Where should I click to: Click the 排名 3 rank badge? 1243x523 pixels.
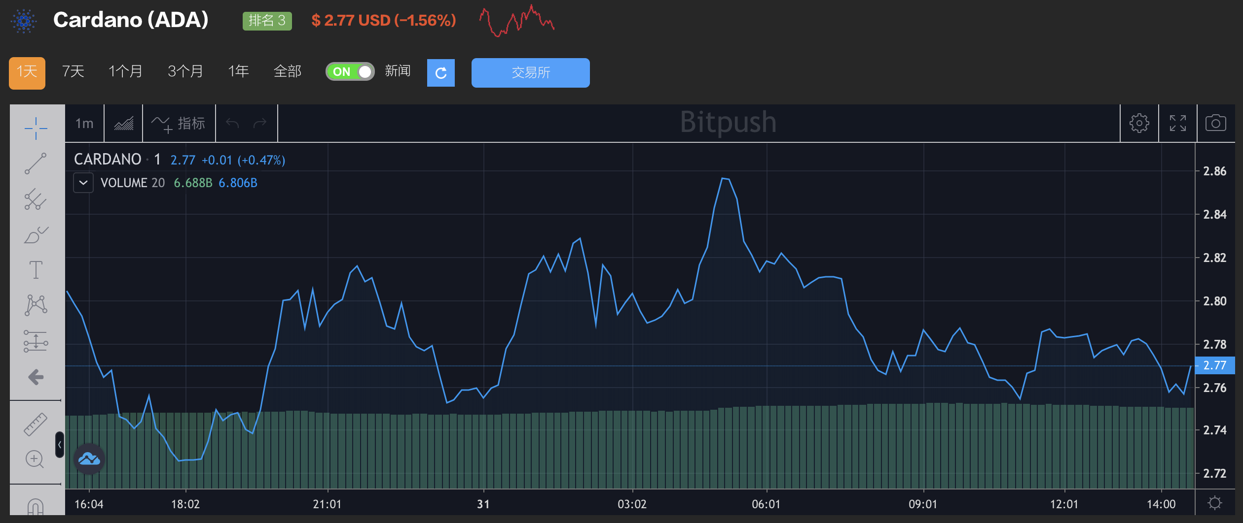point(267,21)
